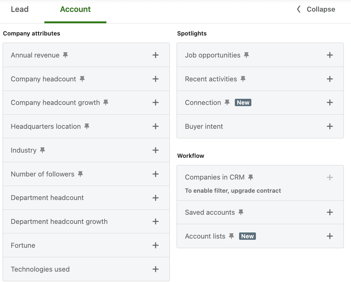This screenshot has width=351, height=282.
Task: Click the left-chevron collapse icon
Action: tap(298, 9)
